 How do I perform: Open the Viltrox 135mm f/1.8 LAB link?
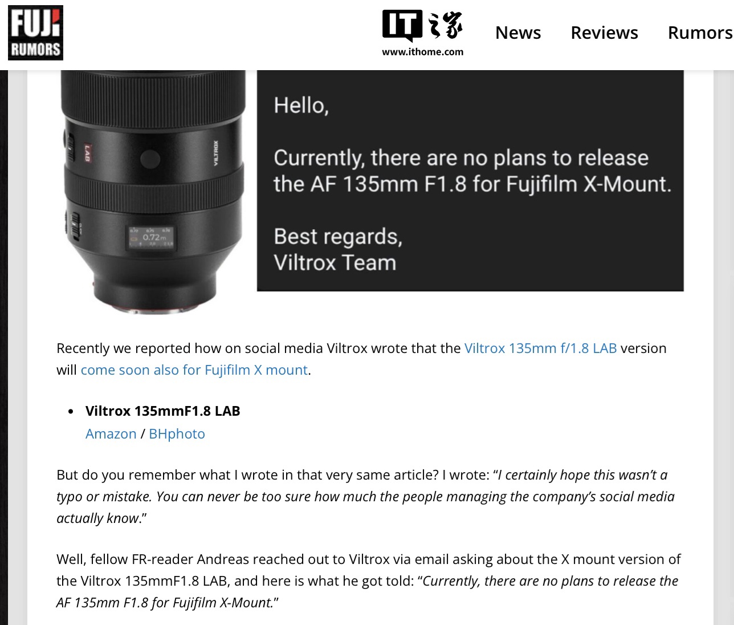tap(540, 348)
